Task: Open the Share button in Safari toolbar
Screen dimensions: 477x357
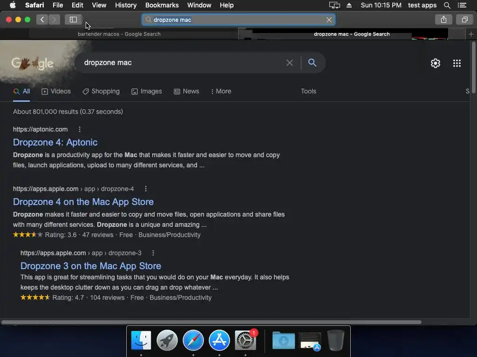Action: pos(443,20)
